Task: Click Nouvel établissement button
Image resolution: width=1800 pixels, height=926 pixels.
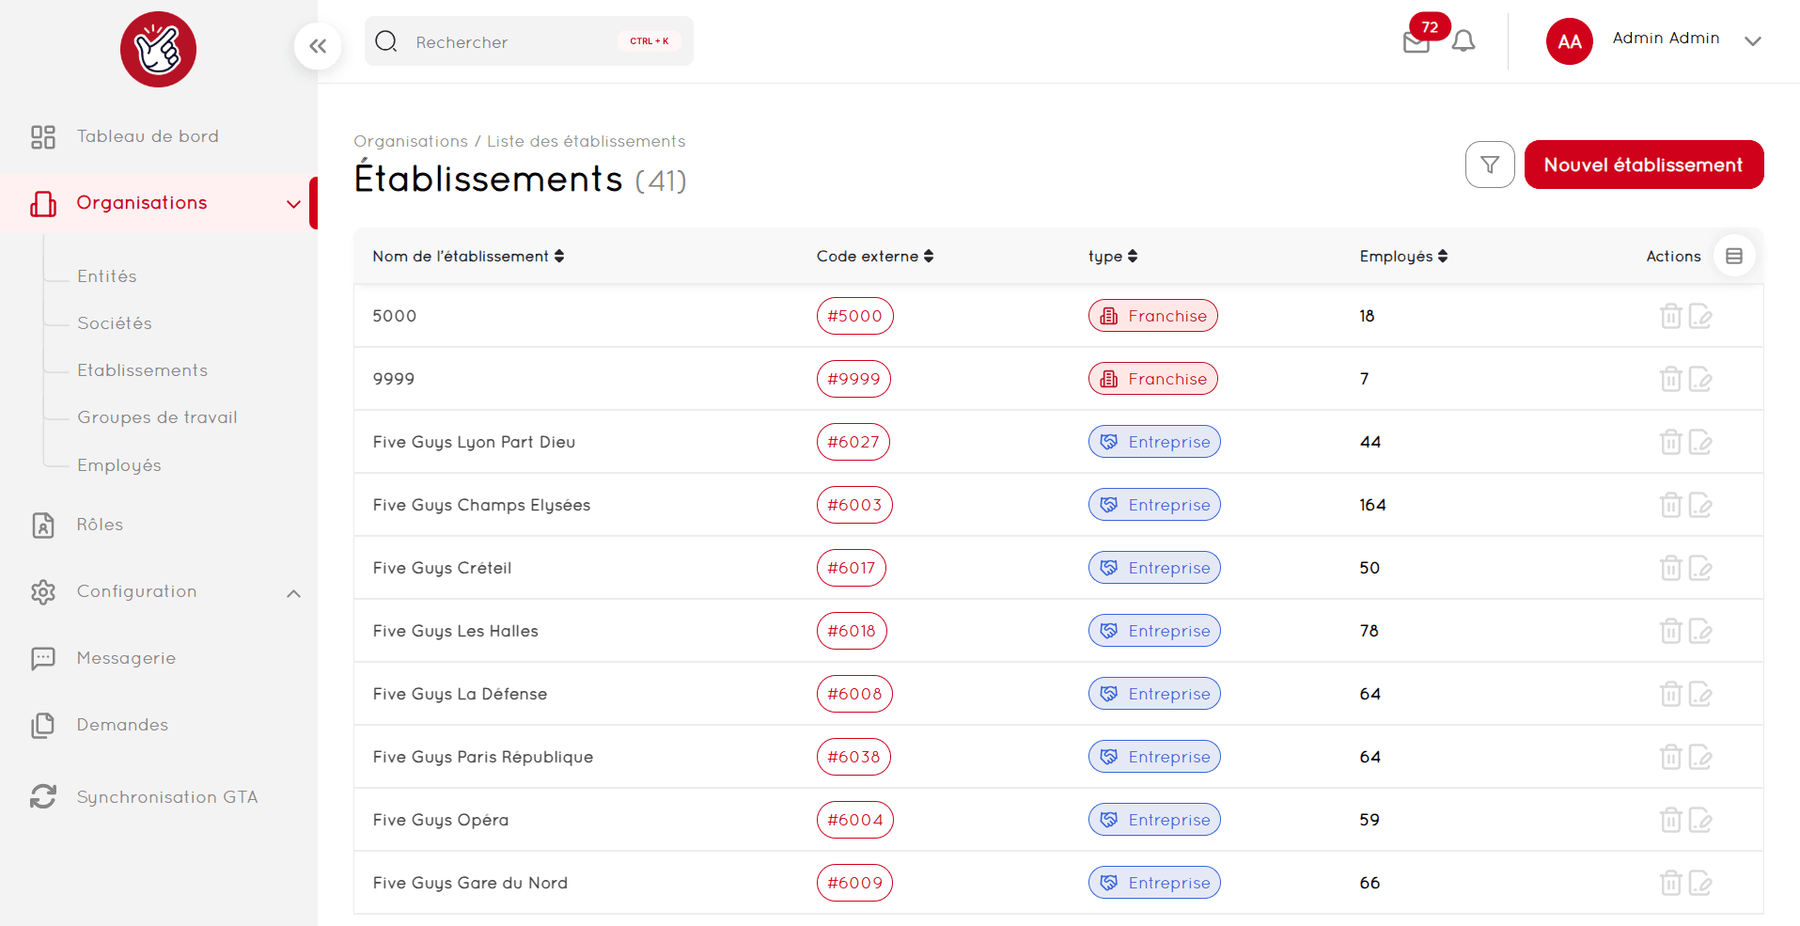Action: tap(1644, 165)
